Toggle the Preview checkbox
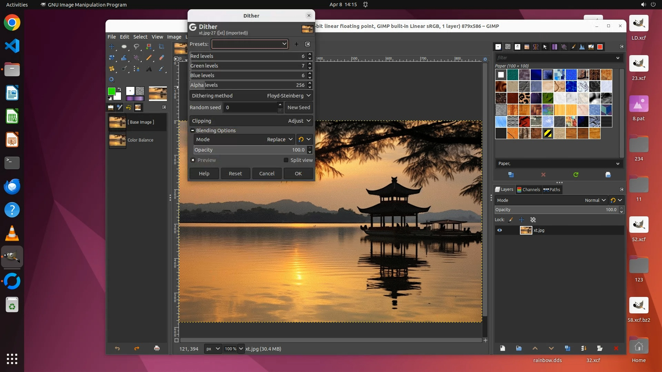Screen dimensions: 662x372 pos(193,160)
